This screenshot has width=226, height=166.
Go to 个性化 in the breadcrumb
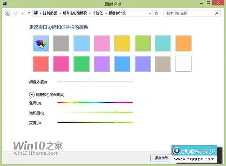coord(97,14)
